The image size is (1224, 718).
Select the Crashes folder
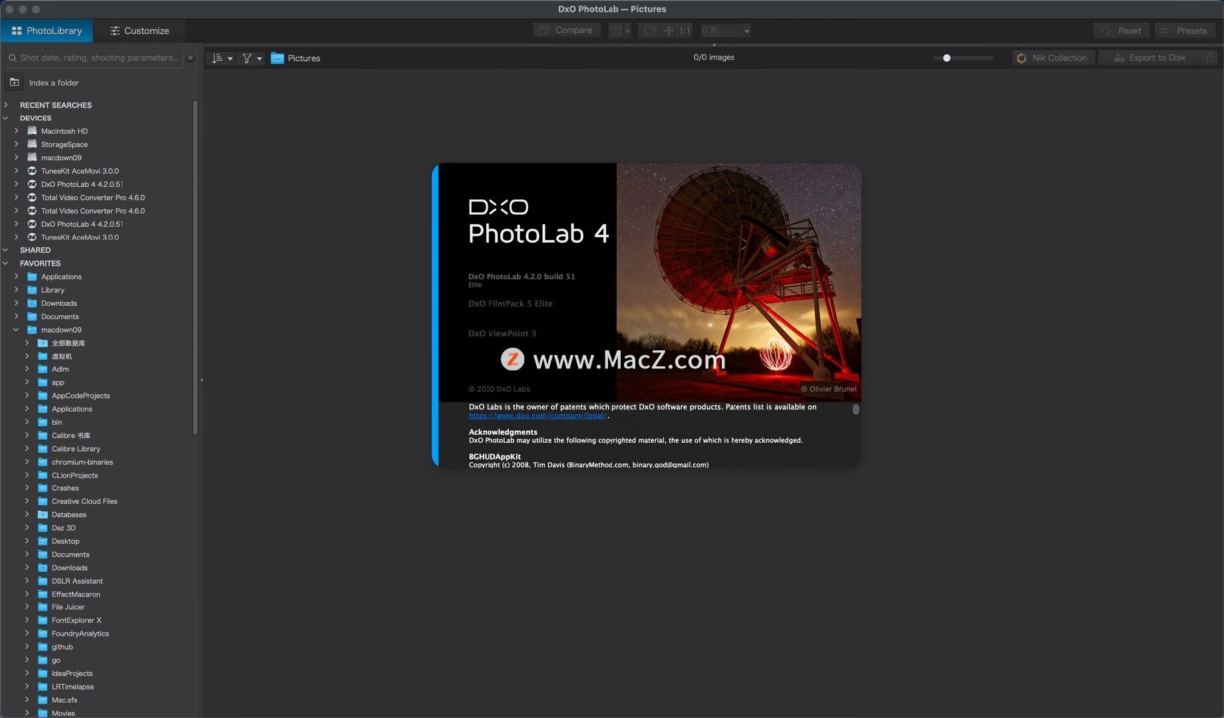point(65,488)
